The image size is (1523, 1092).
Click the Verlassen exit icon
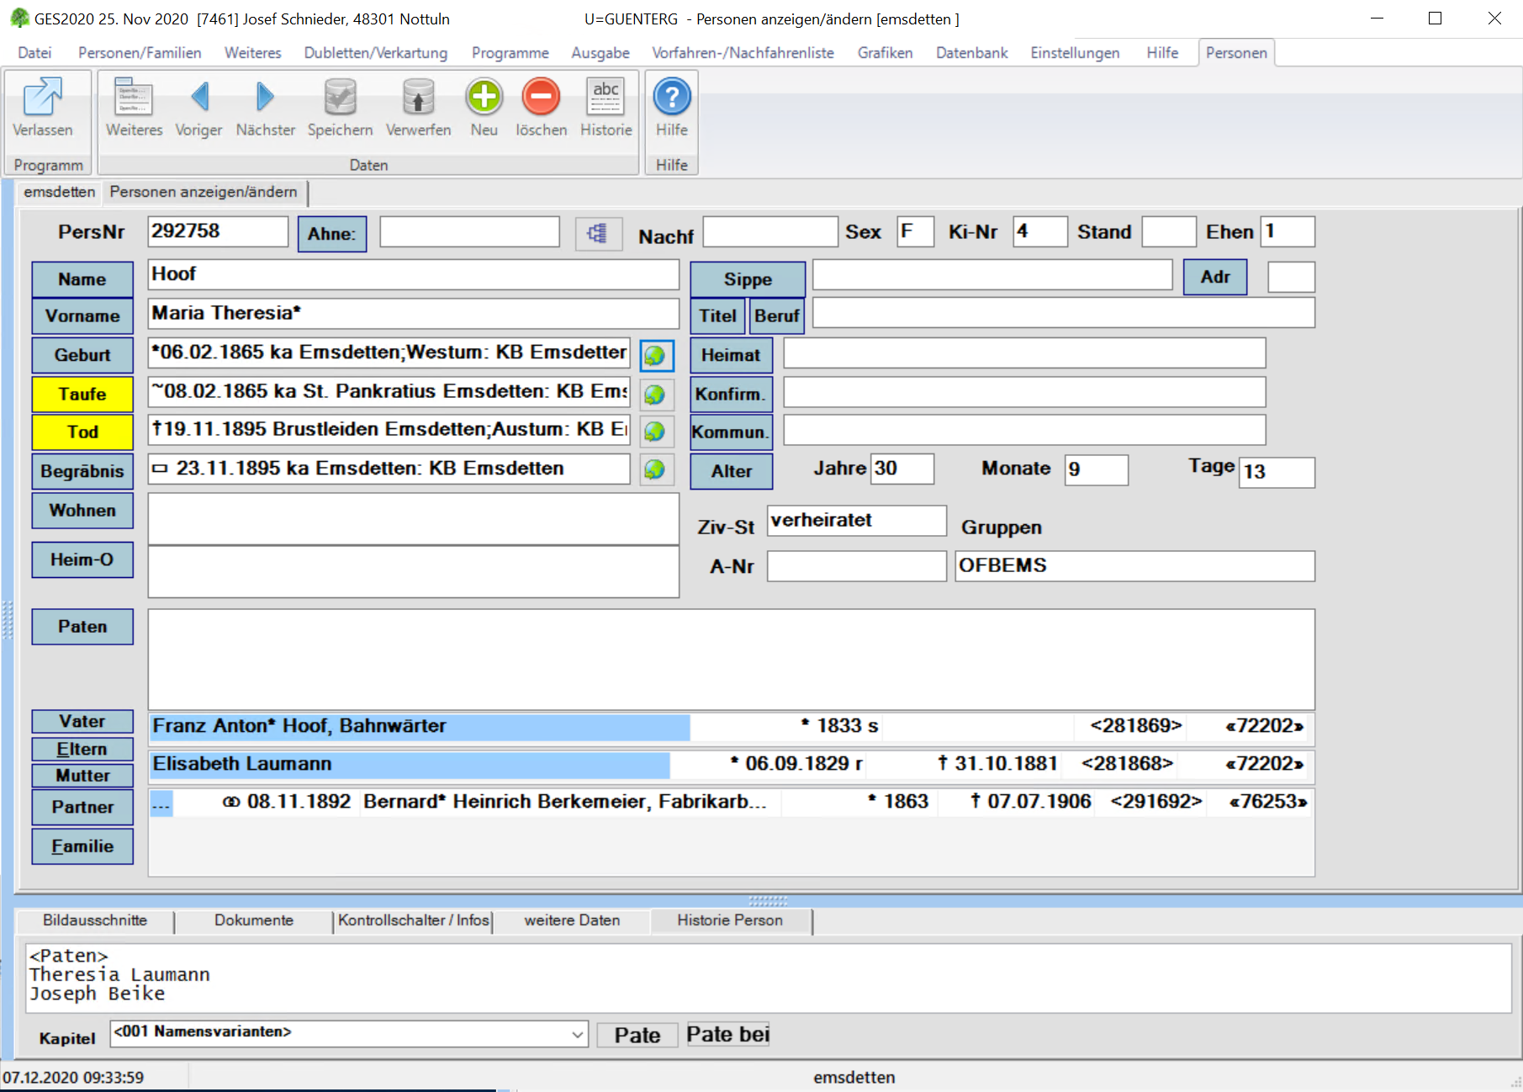click(42, 97)
